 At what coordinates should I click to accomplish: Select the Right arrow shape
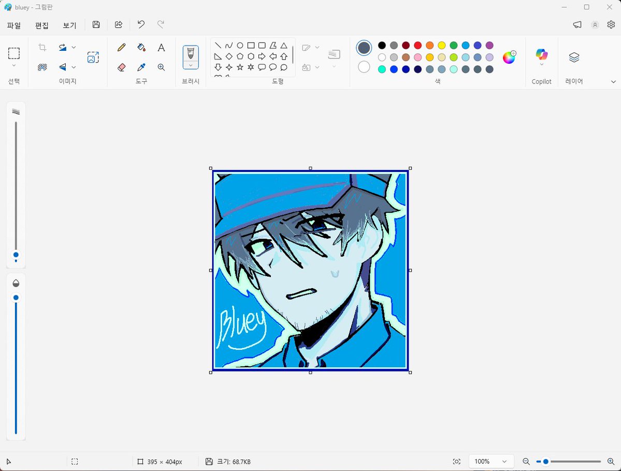coord(262,56)
